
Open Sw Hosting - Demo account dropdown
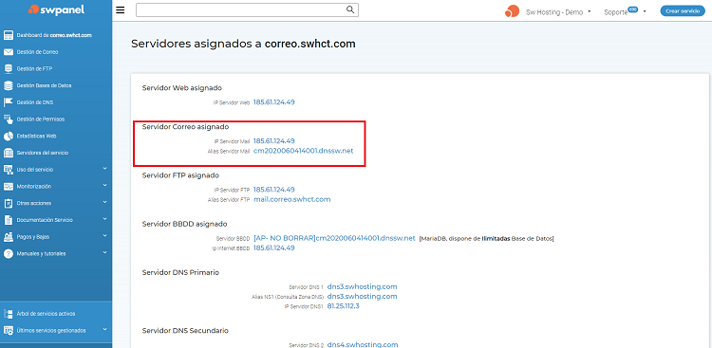[558, 12]
